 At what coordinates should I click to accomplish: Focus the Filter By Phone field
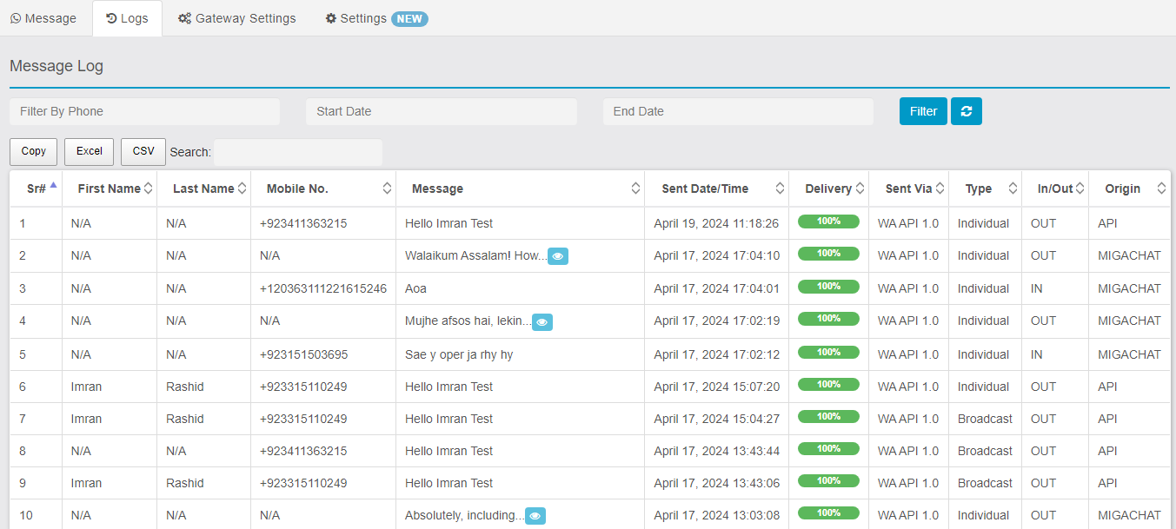point(144,111)
